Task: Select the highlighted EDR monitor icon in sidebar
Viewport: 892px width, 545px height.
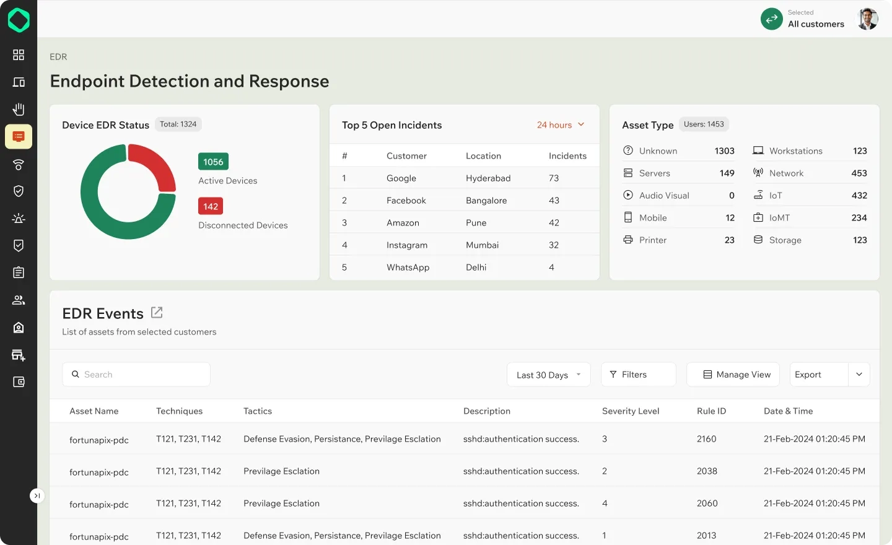Action: pos(19,136)
